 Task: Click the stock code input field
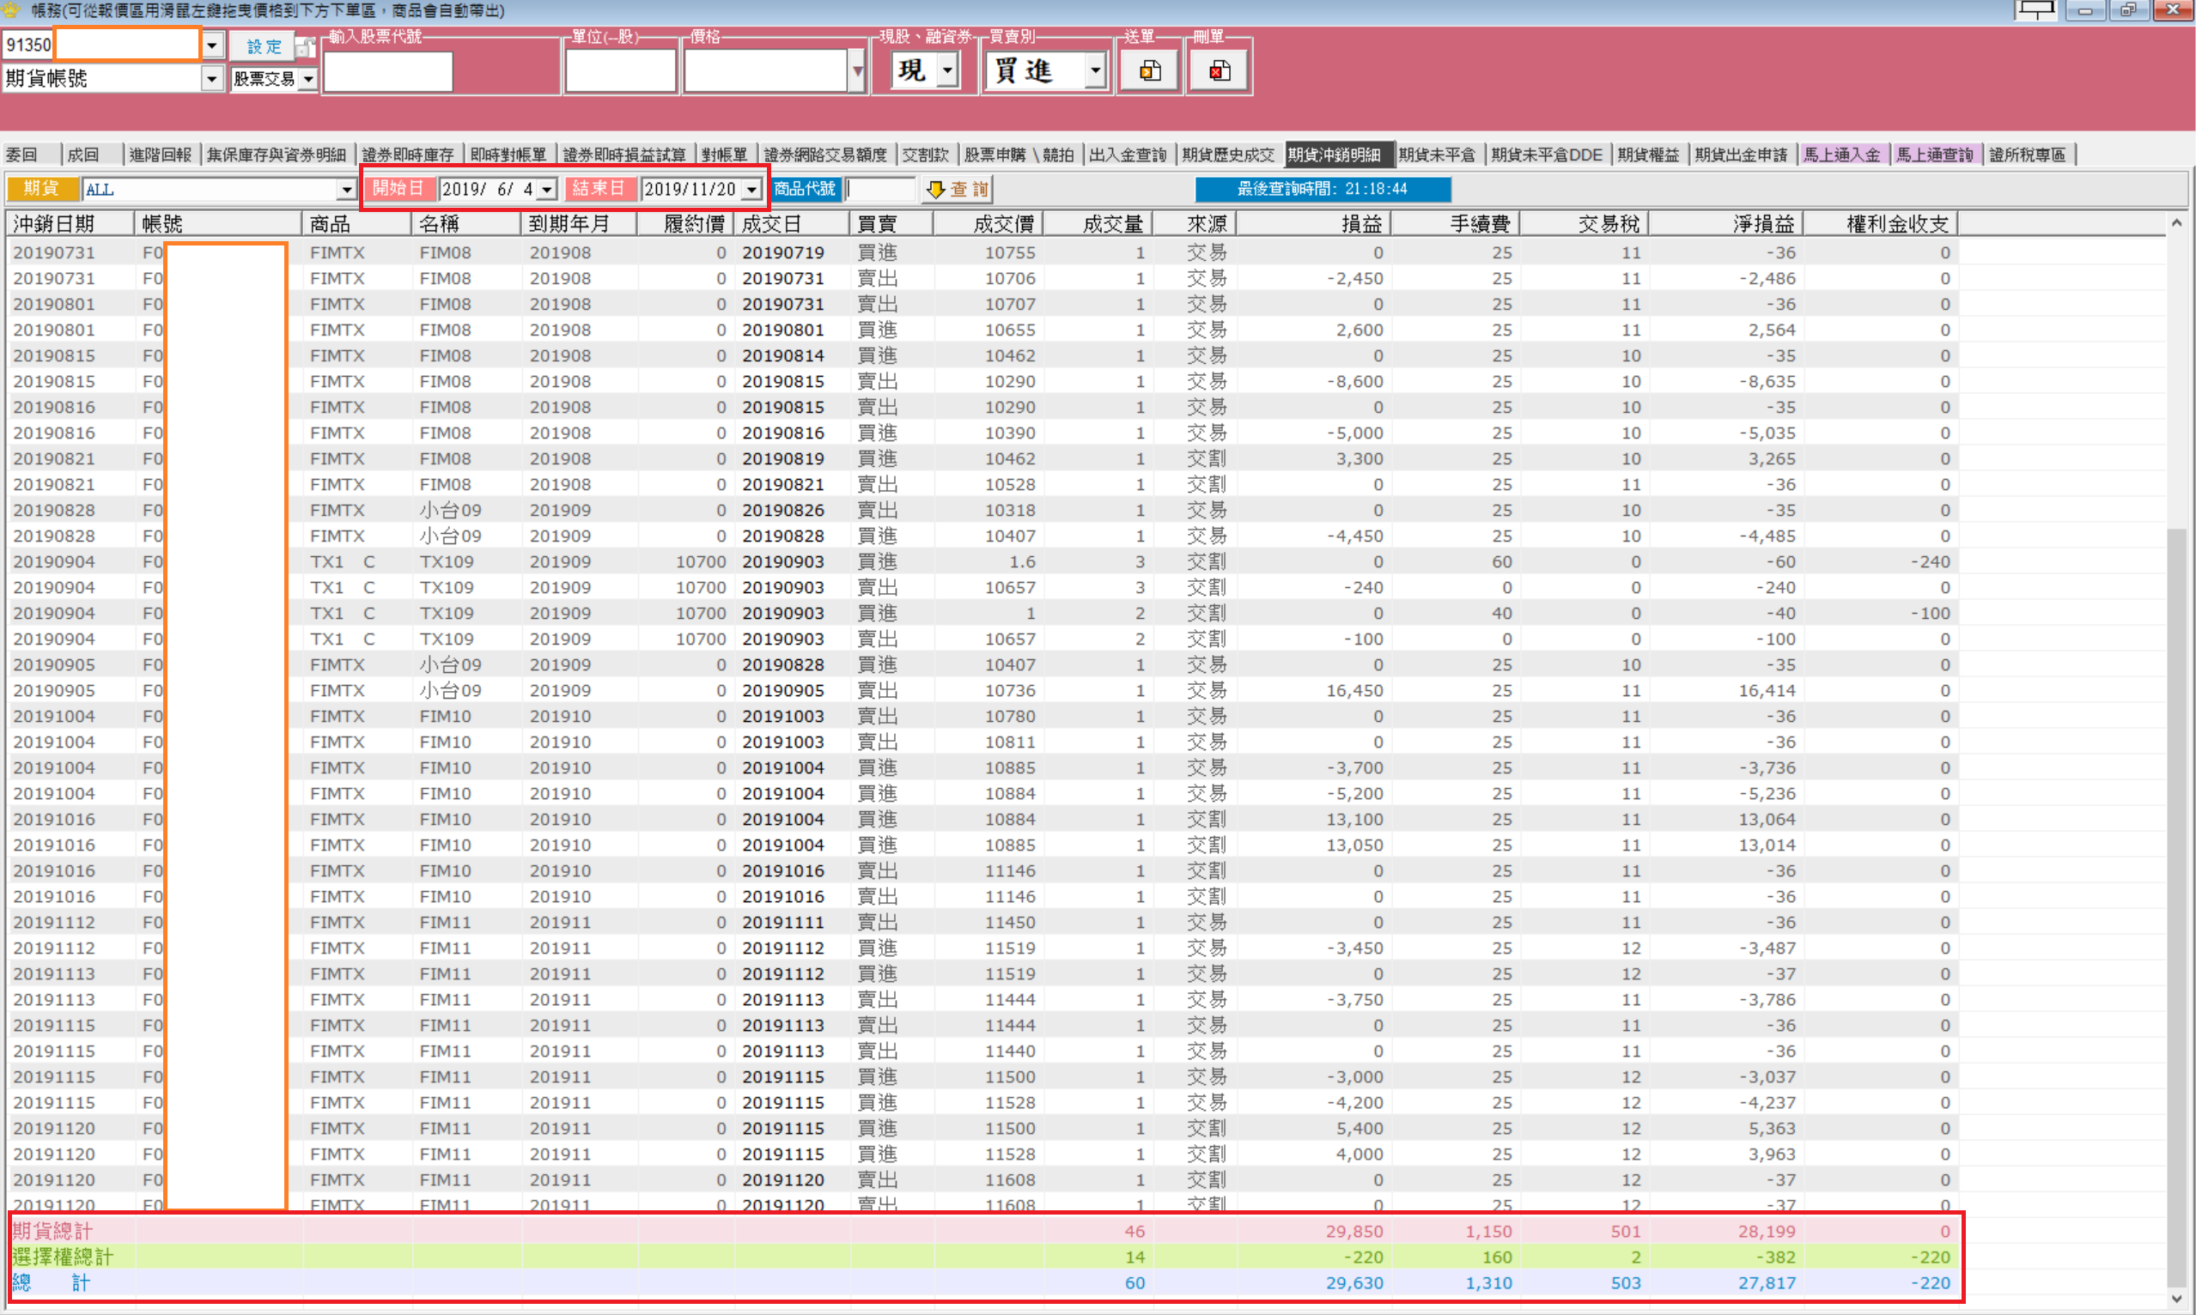click(x=388, y=71)
